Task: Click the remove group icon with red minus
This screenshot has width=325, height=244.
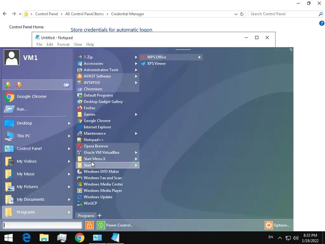Action: pyautogui.click(x=19, y=85)
